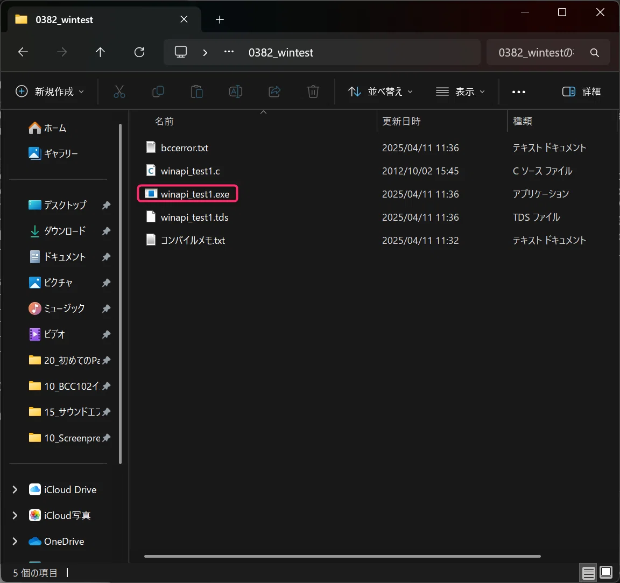620x583 pixels.
Task: Sort by the 更新日時 column header
Action: tap(401, 122)
